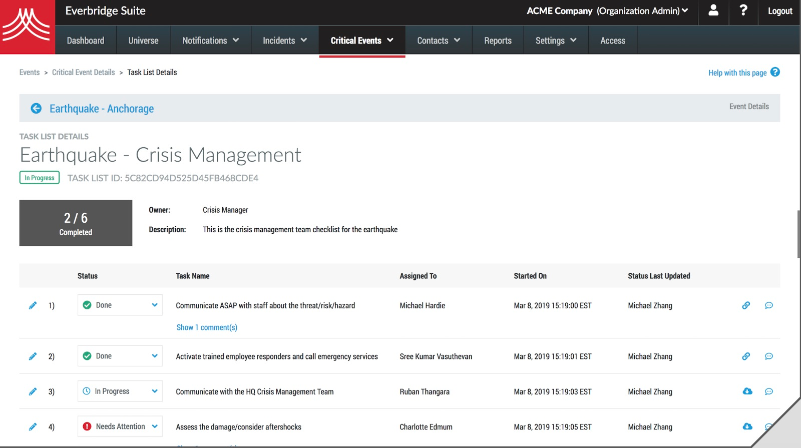Show 1 comment(s) under task 1
The height and width of the screenshot is (448, 801).
click(207, 327)
